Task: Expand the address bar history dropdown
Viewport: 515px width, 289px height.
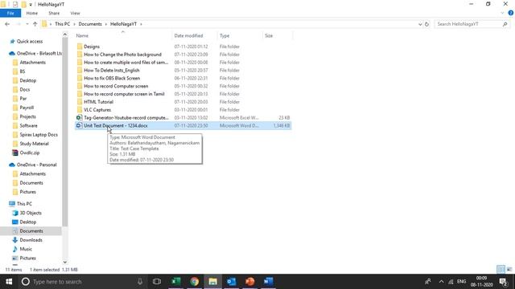Action: pyautogui.click(x=420, y=24)
